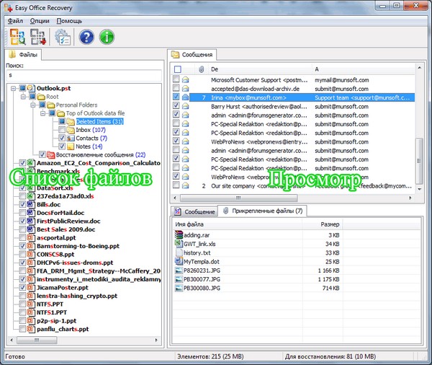Click the scan files toolbar icon with magnifier
Image resolution: width=432 pixels, height=365 pixels.
point(17,38)
